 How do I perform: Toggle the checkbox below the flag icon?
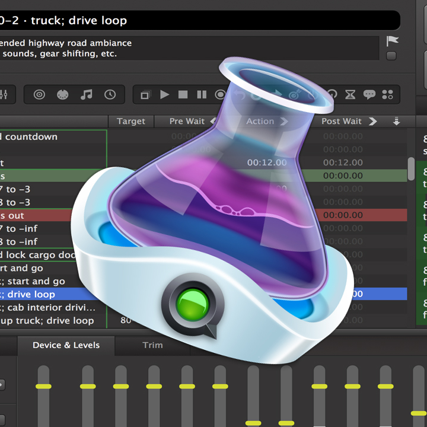point(391,56)
